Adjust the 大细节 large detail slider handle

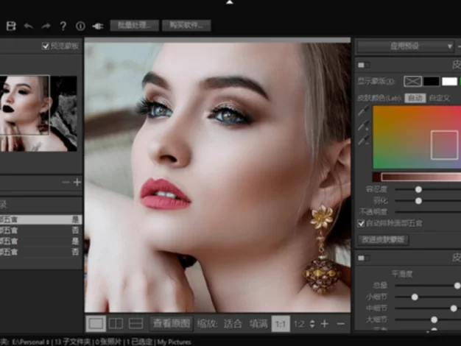[434, 319]
